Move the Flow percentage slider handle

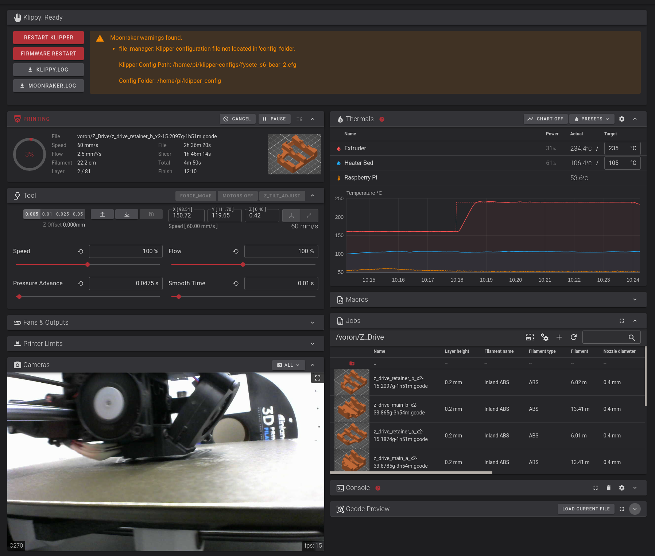(x=243, y=265)
